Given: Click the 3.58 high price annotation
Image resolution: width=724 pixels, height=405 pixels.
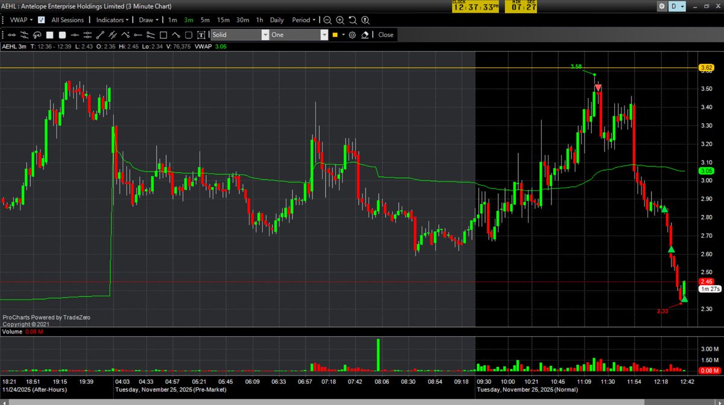Looking at the screenshot, I should [576, 67].
